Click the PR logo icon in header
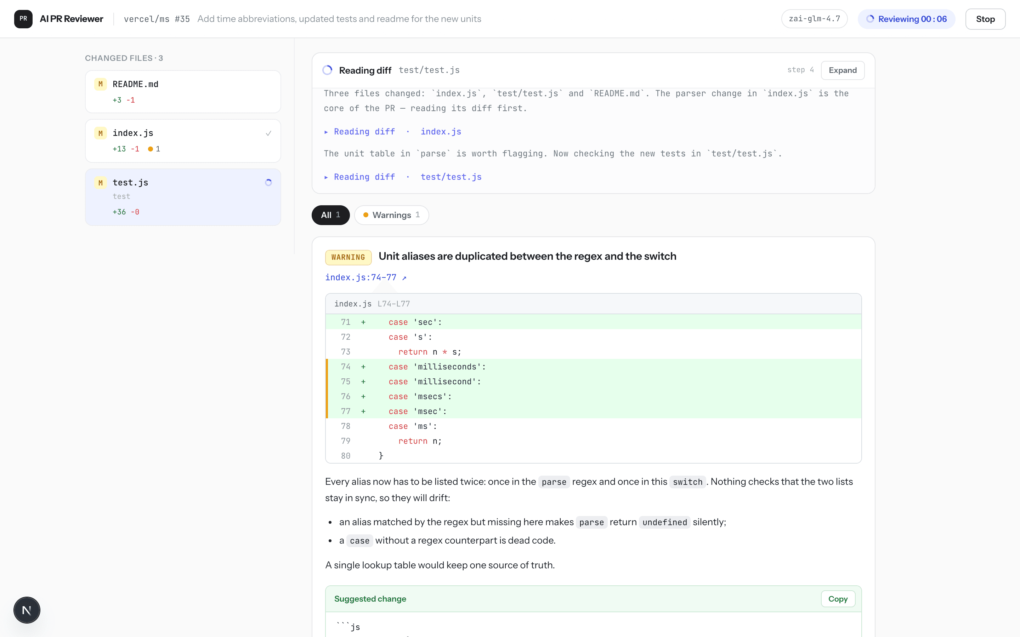The width and height of the screenshot is (1020, 637). [23, 19]
